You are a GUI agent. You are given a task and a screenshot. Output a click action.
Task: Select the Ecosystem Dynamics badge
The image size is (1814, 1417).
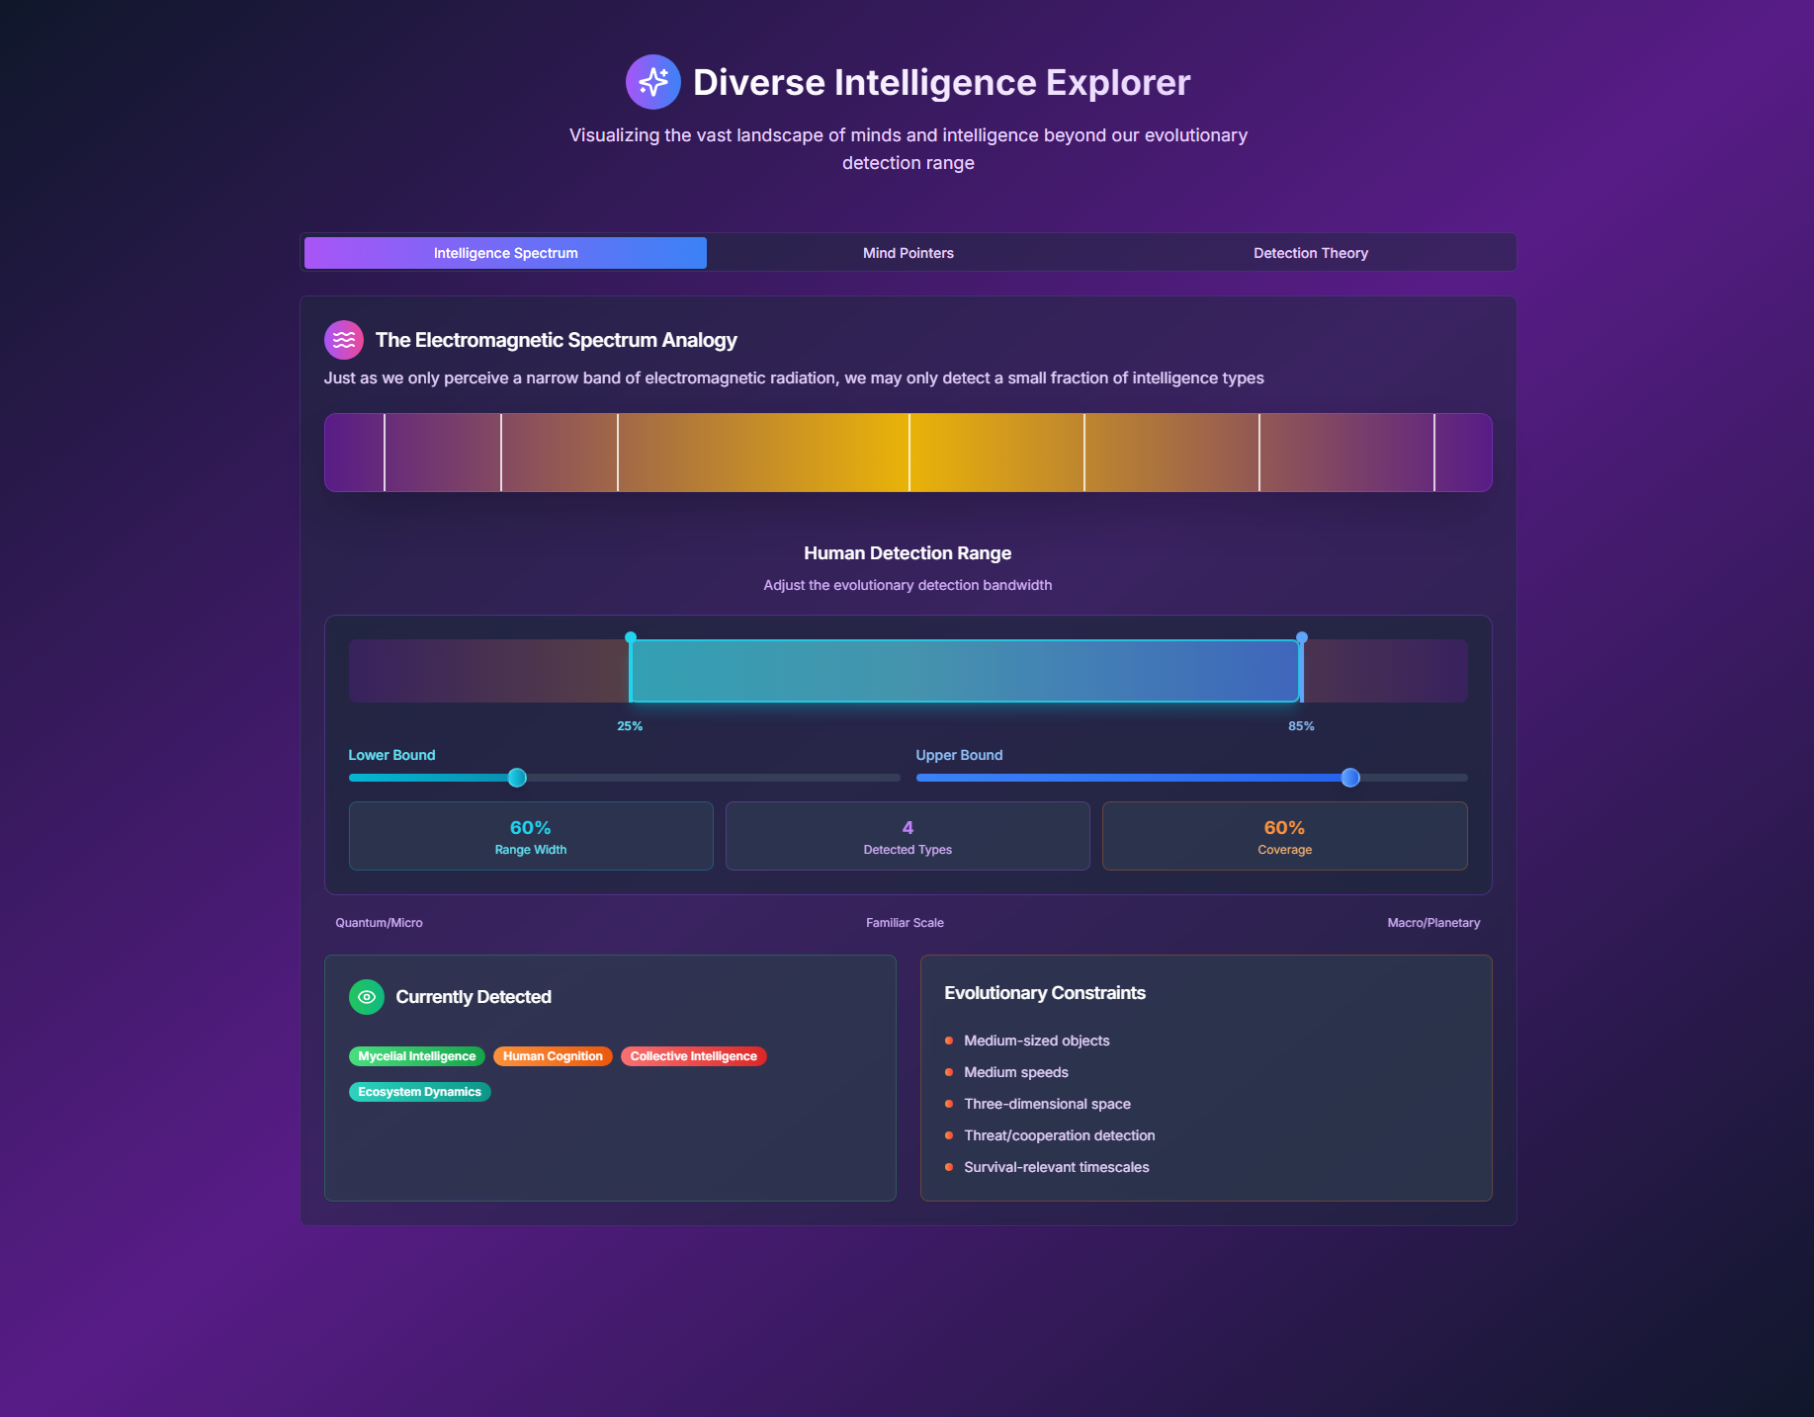pyautogui.click(x=419, y=1091)
